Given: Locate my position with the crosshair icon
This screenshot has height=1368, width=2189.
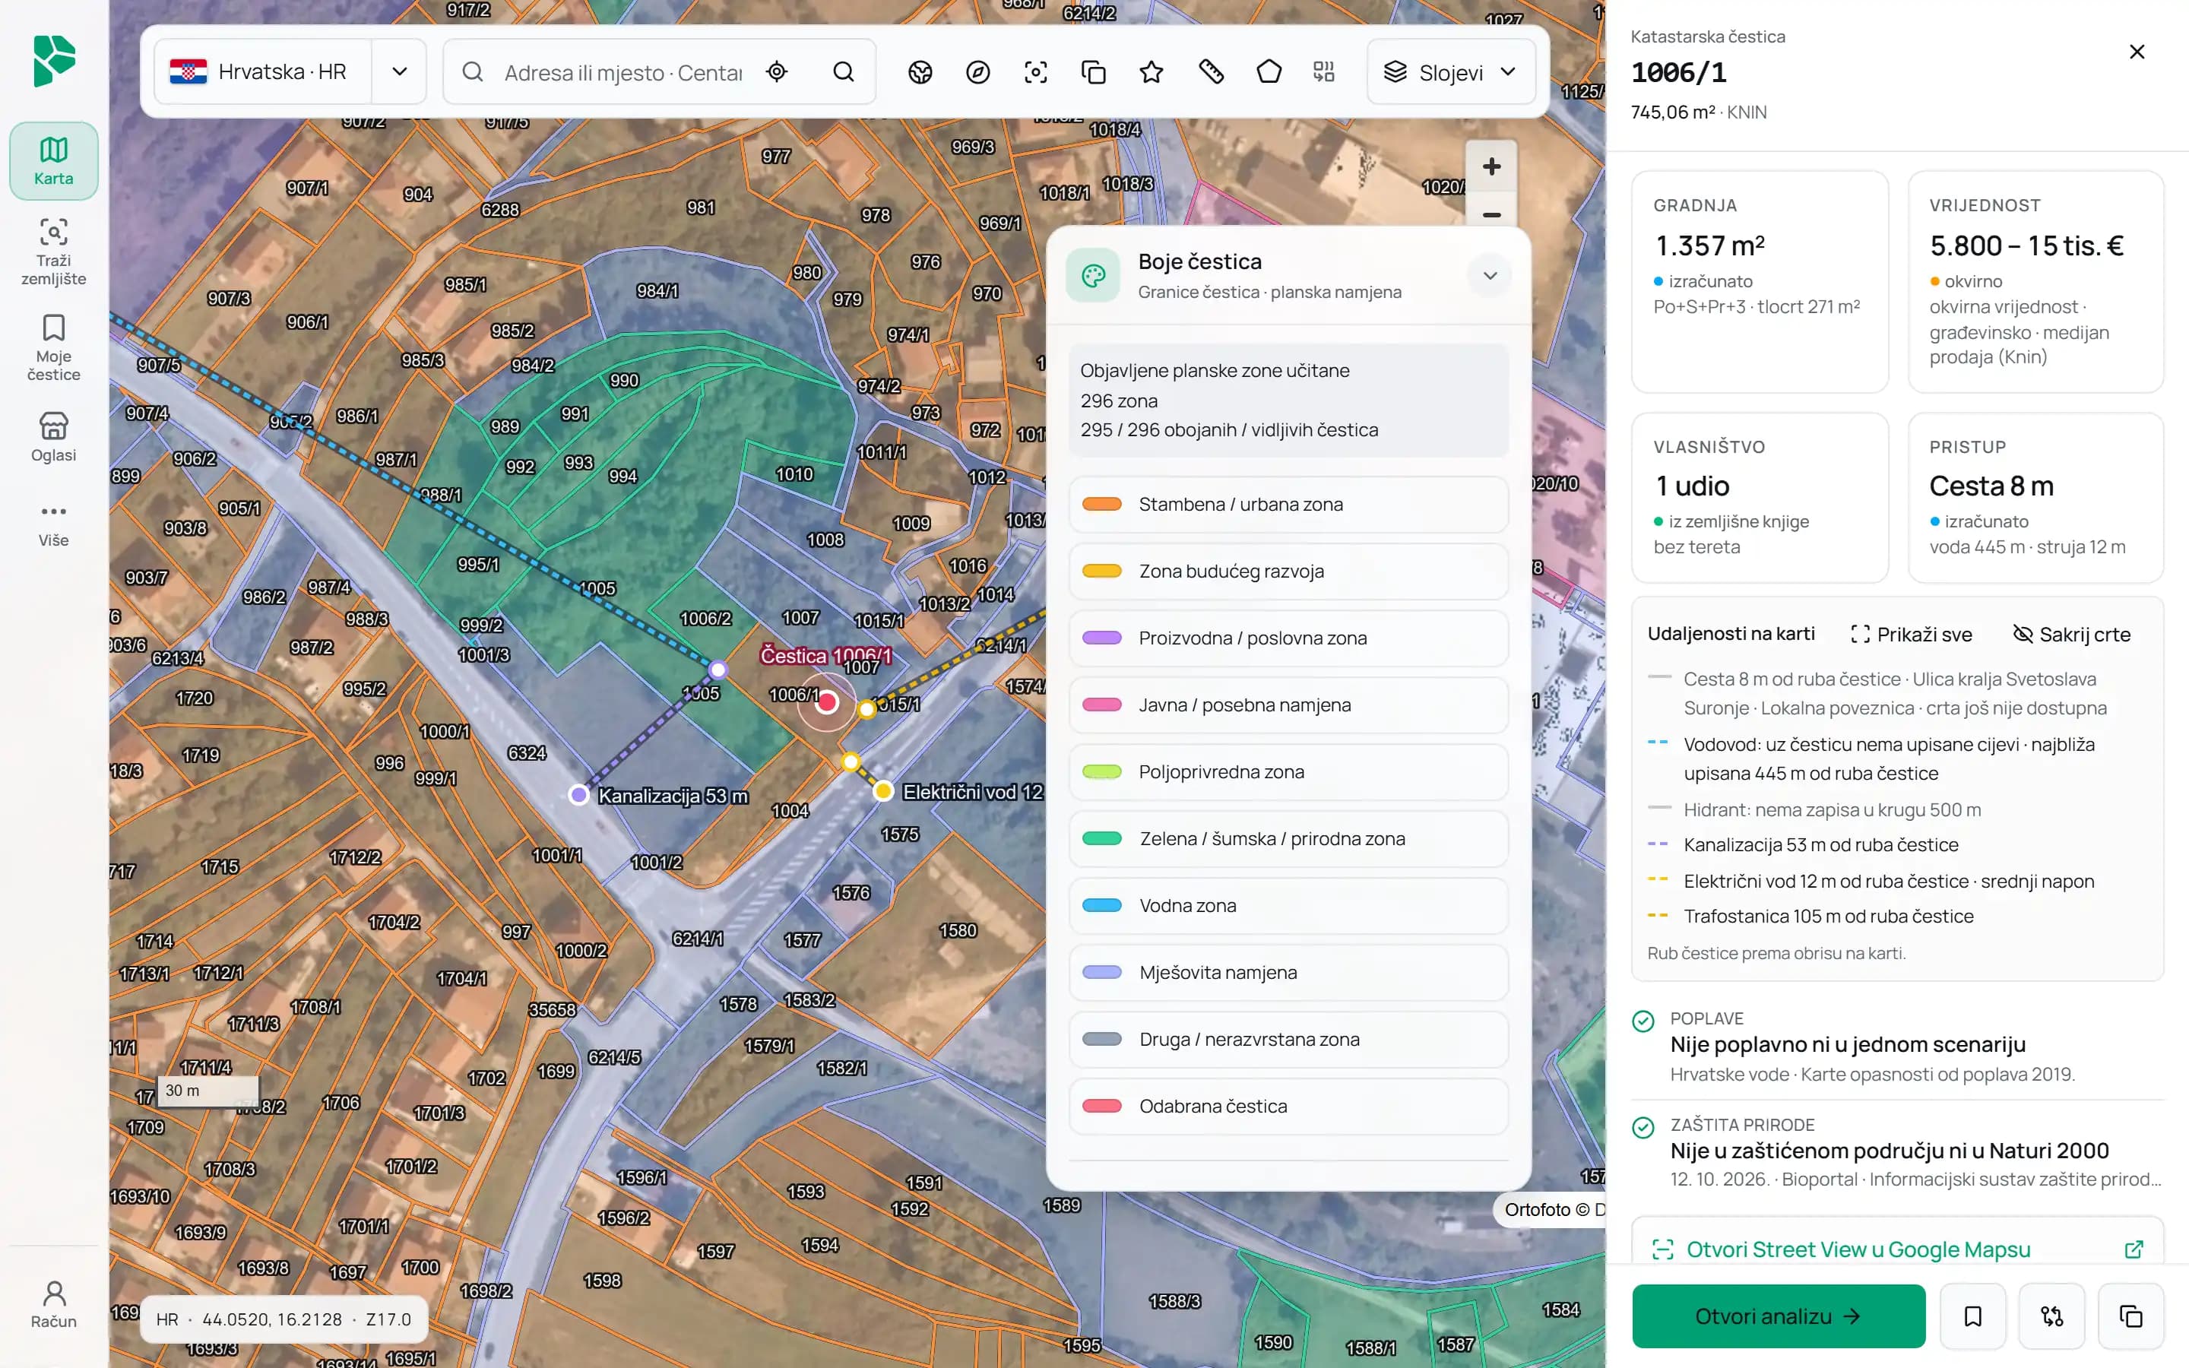Looking at the screenshot, I should [x=777, y=71].
